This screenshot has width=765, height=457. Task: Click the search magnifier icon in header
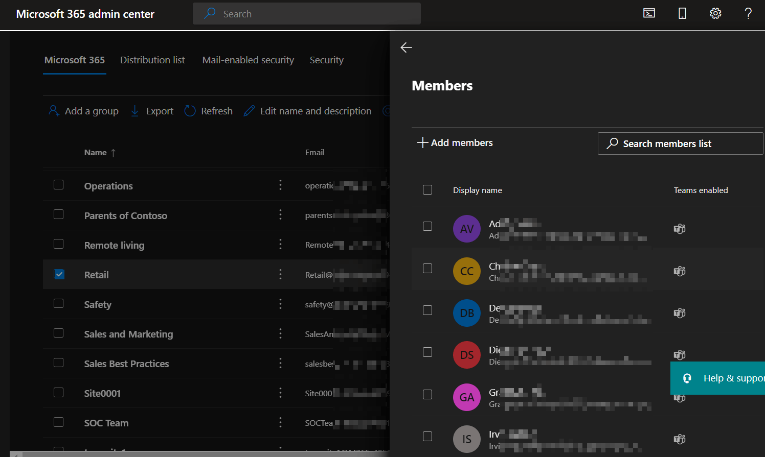pyautogui.click(x=210, y=14)
